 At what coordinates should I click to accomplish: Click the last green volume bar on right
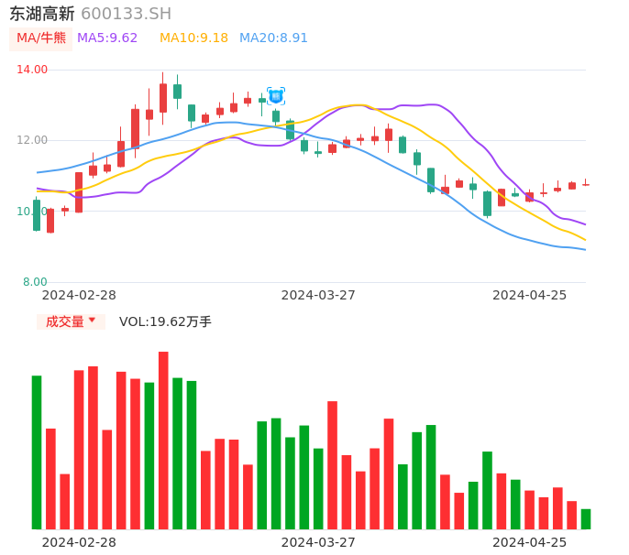586,519
